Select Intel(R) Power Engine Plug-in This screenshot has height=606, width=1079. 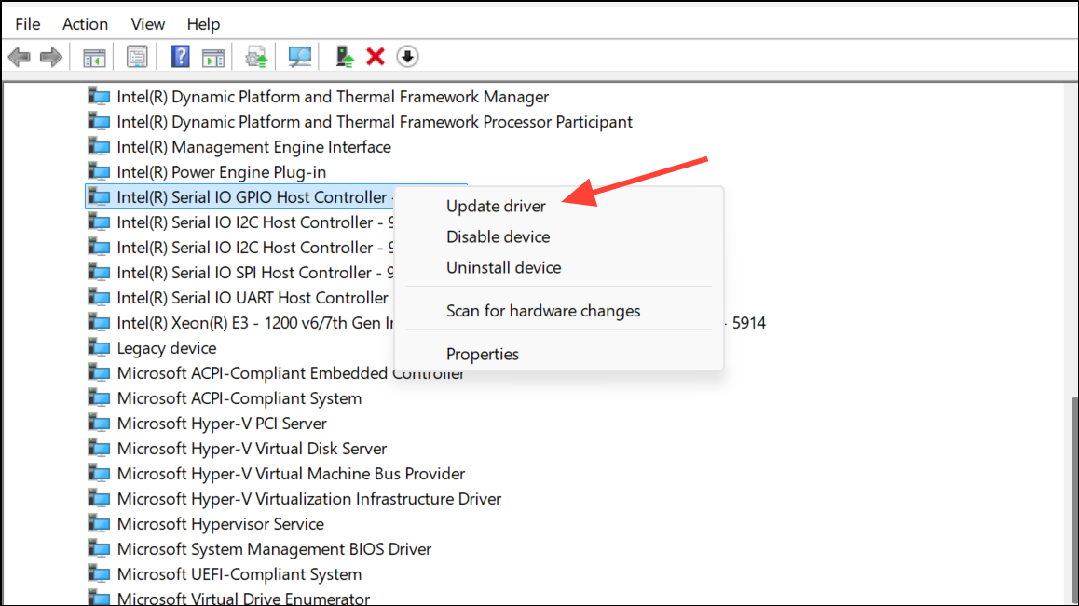point(221,172)
